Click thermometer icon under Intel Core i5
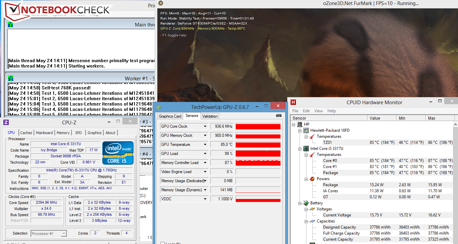The height and width of the screenshot is (244, 458). click(x=312, y=155)
